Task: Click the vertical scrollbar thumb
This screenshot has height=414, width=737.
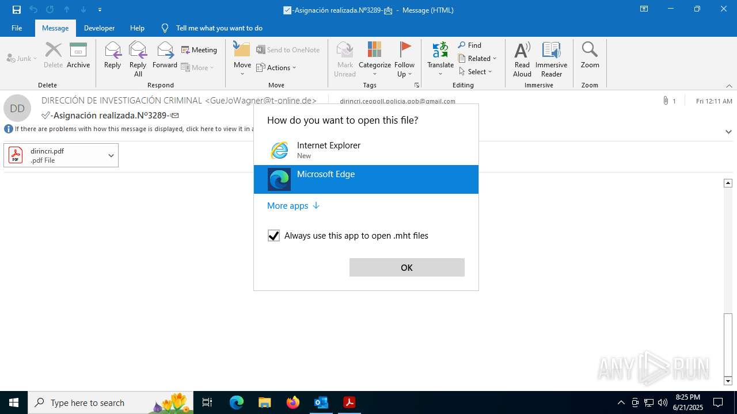Action: coord(728,344)
